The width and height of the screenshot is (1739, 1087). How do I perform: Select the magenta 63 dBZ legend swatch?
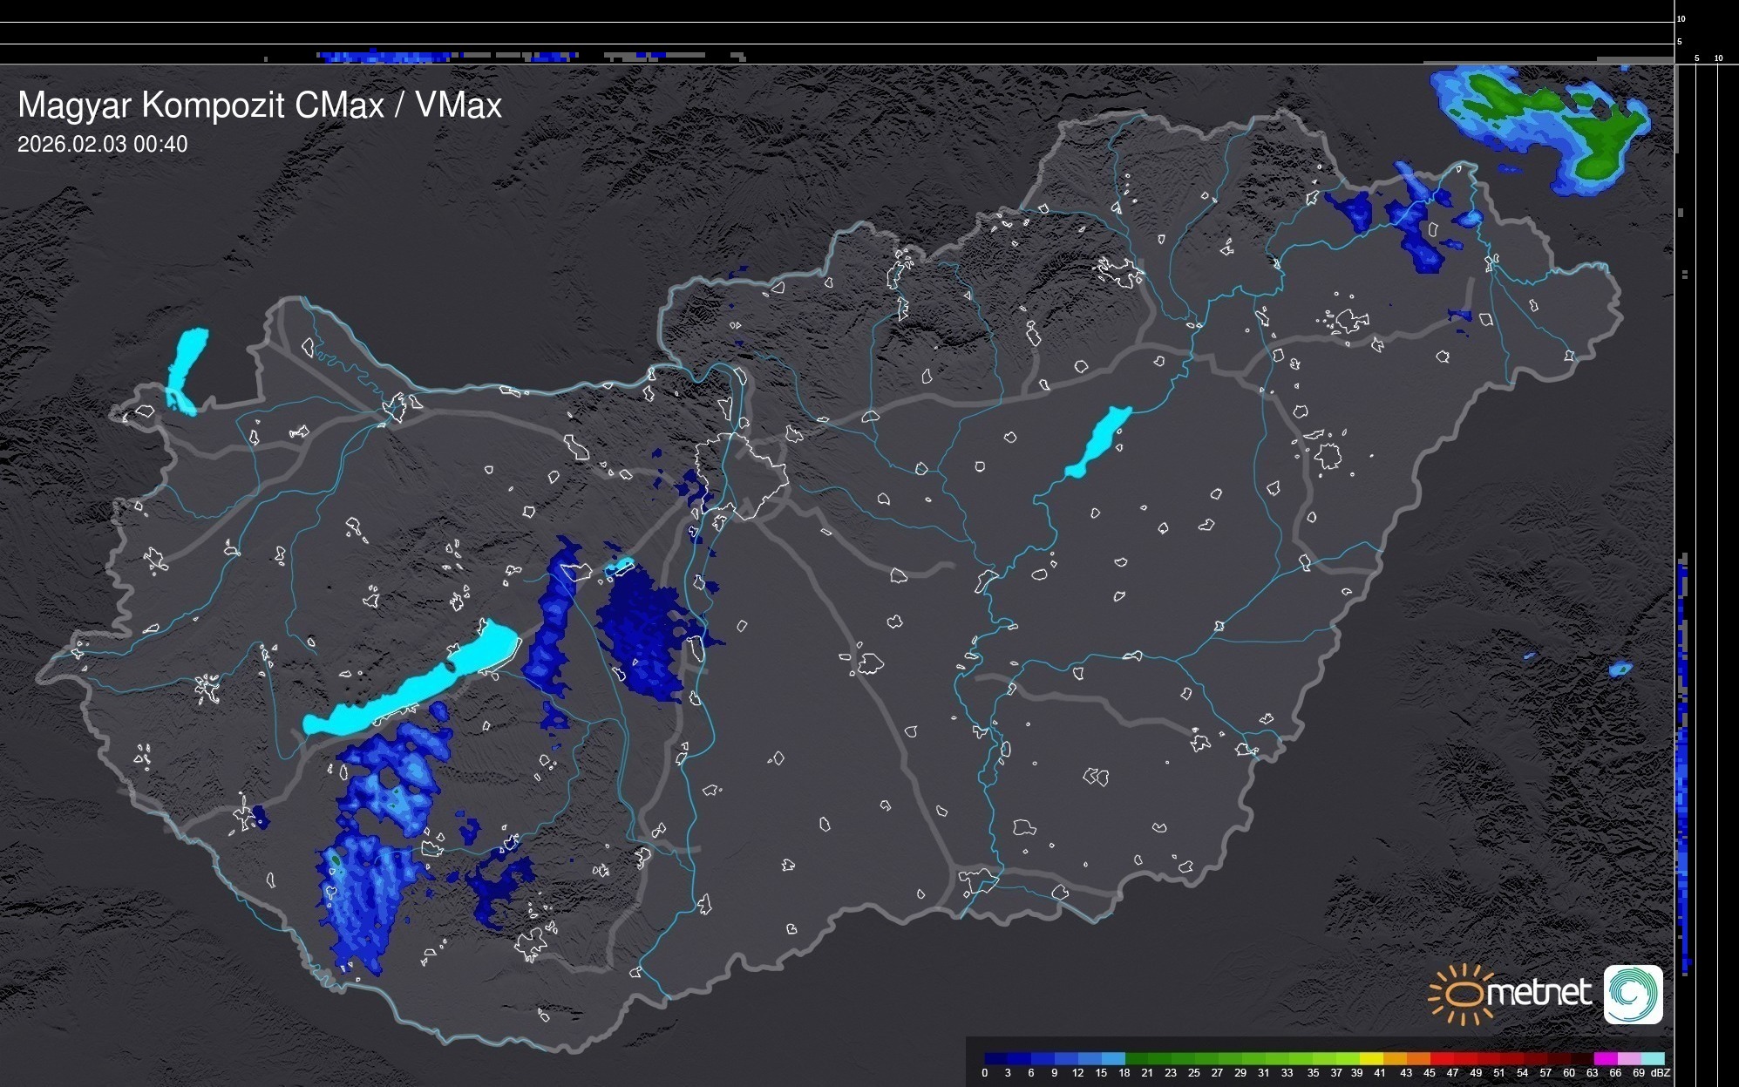pyautogui.click(x=1604, y=1058)
